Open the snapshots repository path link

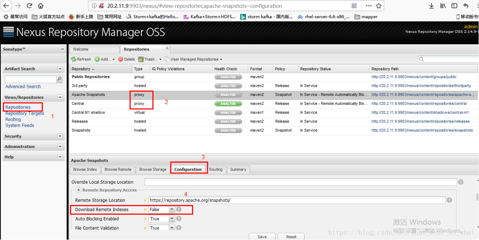[422, 130]
